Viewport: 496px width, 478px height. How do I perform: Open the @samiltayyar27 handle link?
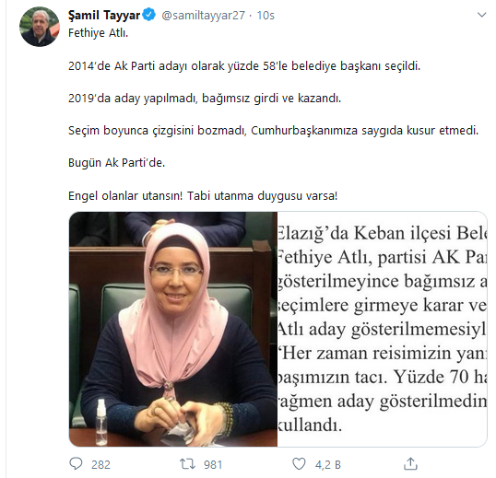tap(203, 15)
